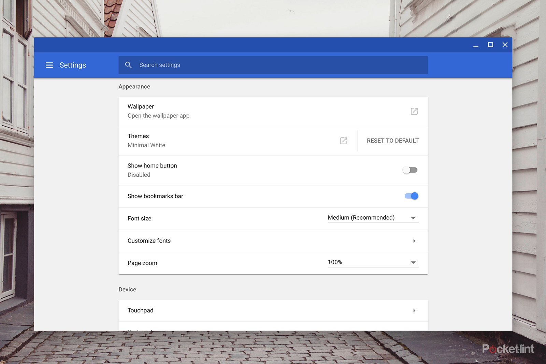This screenshot has width=546, height=364.
Task: Click the search magnifier icon
Action: click(x=129, y=65)
